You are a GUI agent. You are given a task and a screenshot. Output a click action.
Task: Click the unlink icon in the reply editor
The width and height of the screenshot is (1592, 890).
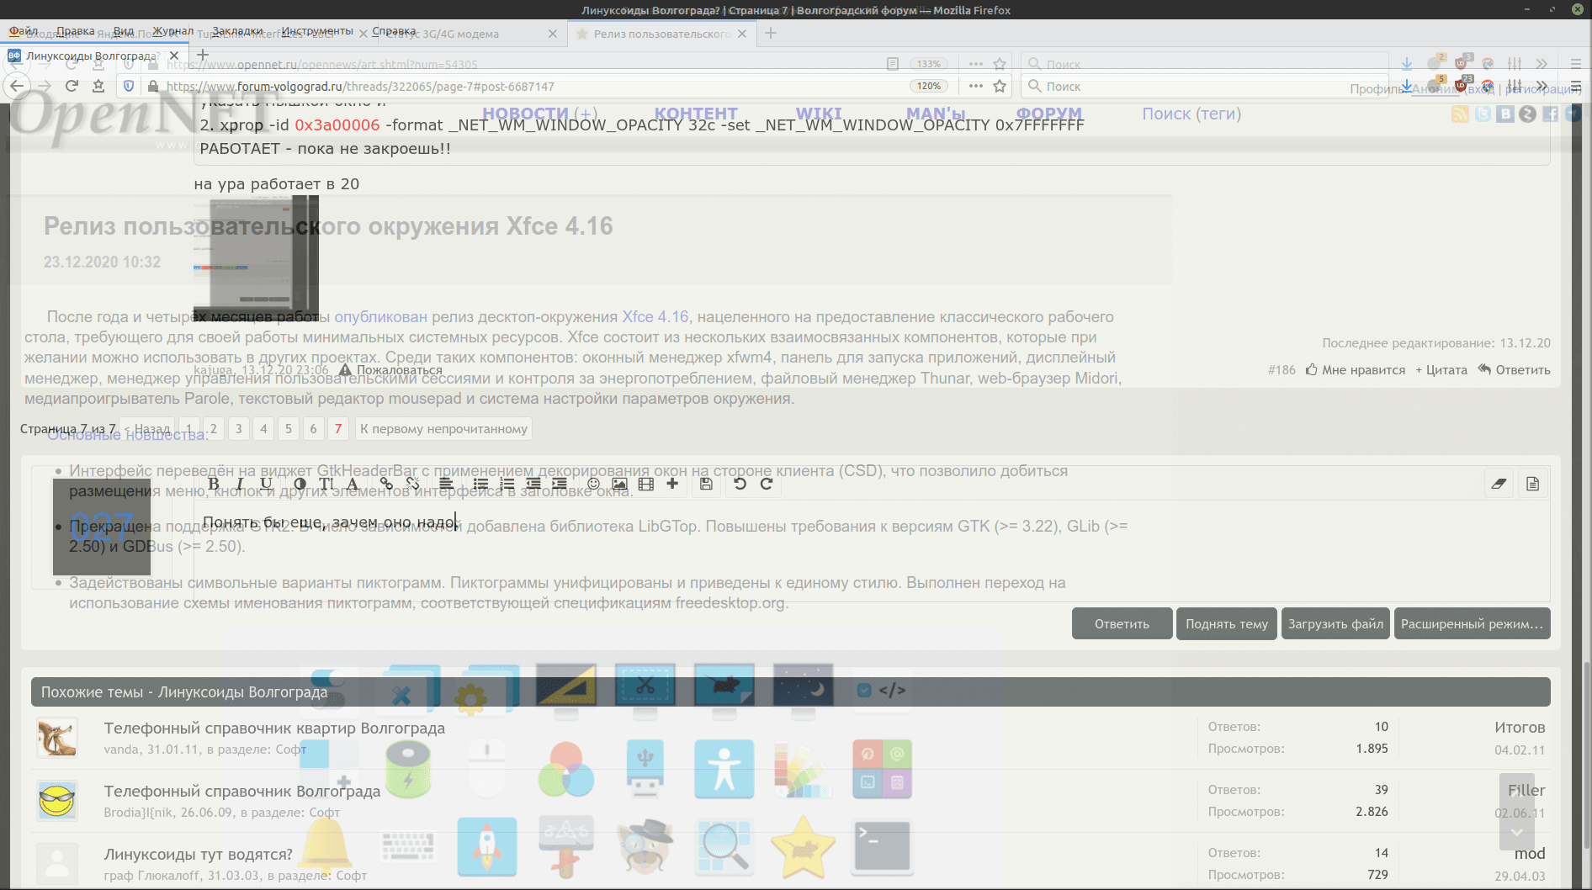tap(412, 484)
